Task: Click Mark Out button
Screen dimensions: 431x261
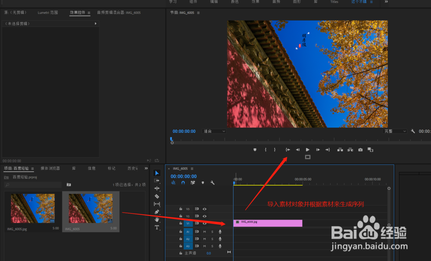Action: (275, 150)
